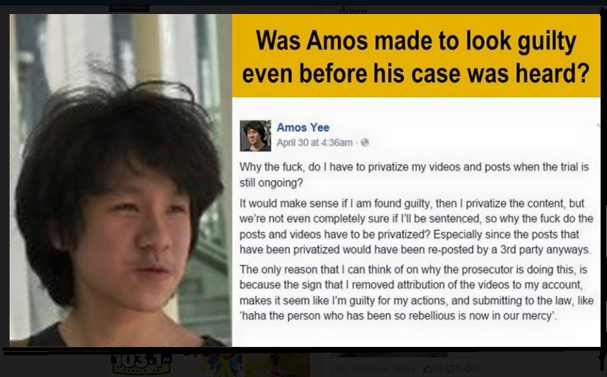Image resolution: width=607 pixels, height=377 pixels.
Task: Open the Amos Yee profile name link
Action: 303,127
